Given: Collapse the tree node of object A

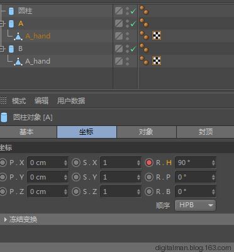Looking at the screenshot, I should tap(2, 23).
